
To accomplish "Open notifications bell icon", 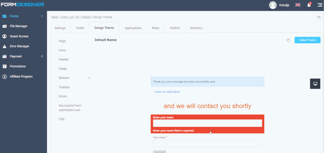I will 309,5.
